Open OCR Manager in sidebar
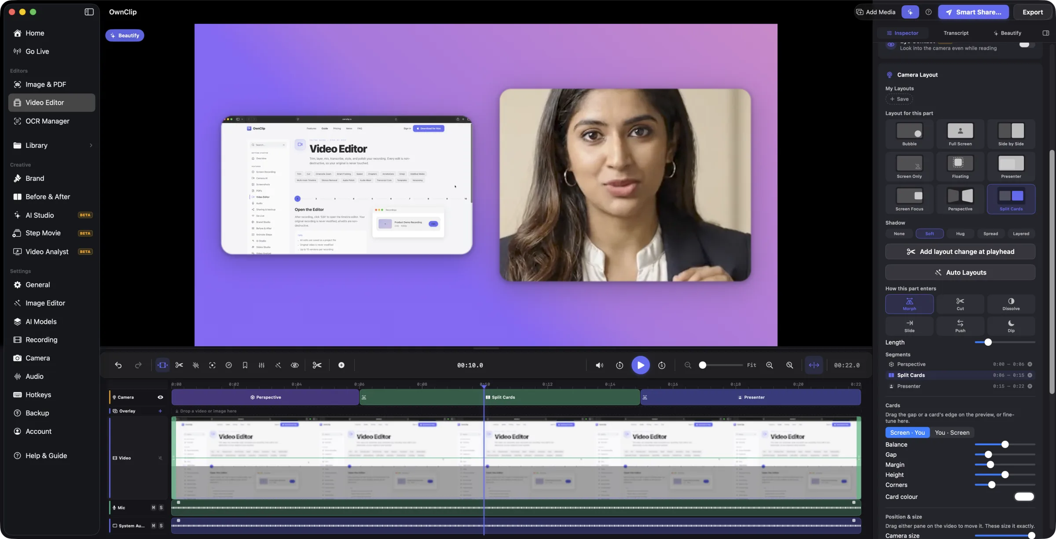The height and width of the screenshot is (539, 1056). point(51,121)
